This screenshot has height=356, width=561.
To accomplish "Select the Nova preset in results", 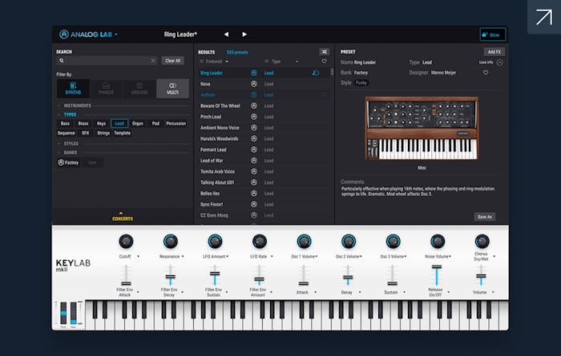I will coord(206,83).
